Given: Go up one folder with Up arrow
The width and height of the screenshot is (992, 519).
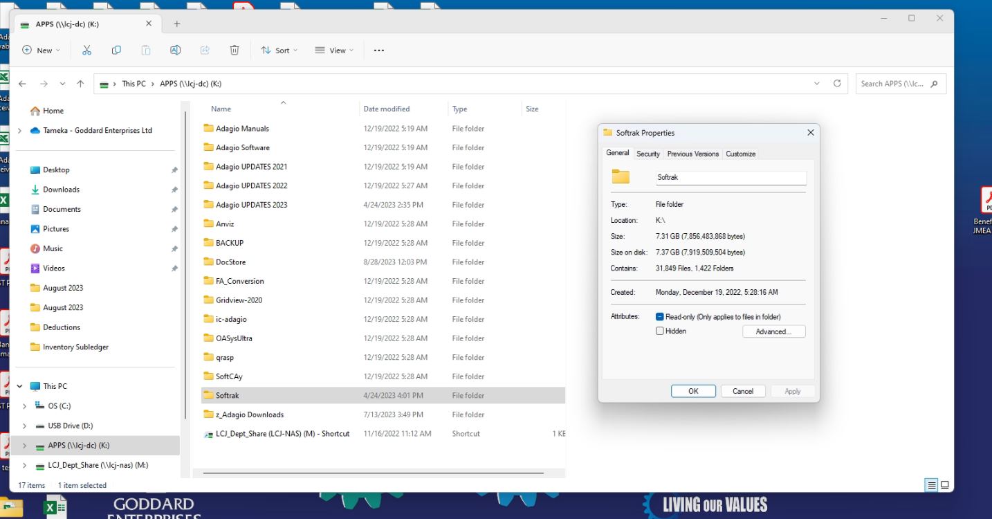Looking at the screenshot, I should pyautogui.click(x=80, y=84).
